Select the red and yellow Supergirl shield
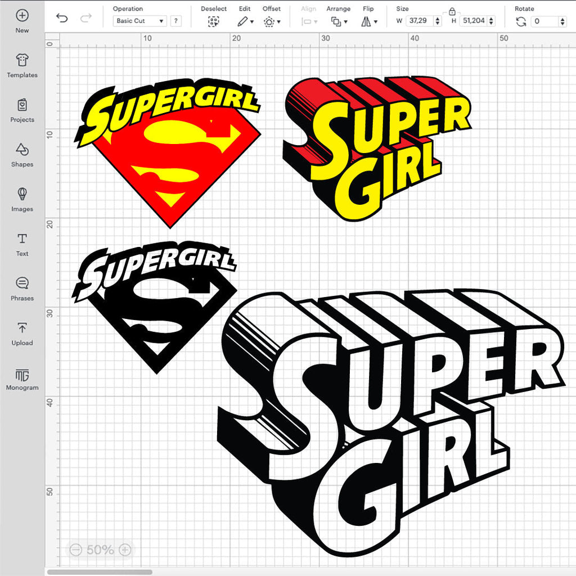The image size is (576, 576). (x=168, y=152)
